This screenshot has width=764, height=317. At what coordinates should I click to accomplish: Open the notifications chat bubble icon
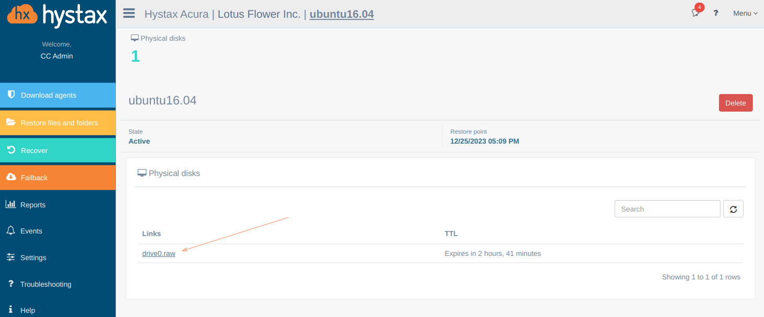[696, 13]
